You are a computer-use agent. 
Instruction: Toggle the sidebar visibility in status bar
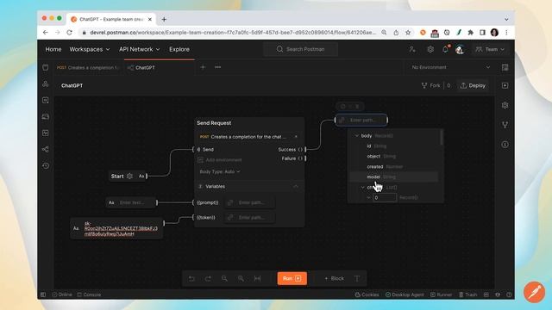[x=43, y=294]
